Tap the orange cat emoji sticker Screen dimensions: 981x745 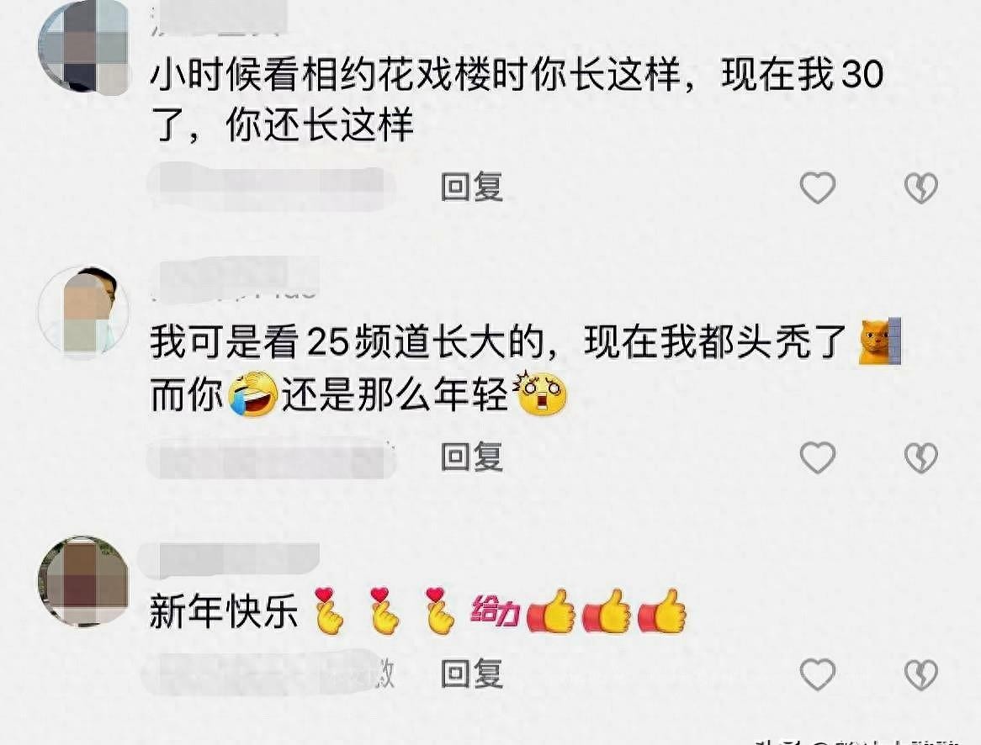point(880,341)
